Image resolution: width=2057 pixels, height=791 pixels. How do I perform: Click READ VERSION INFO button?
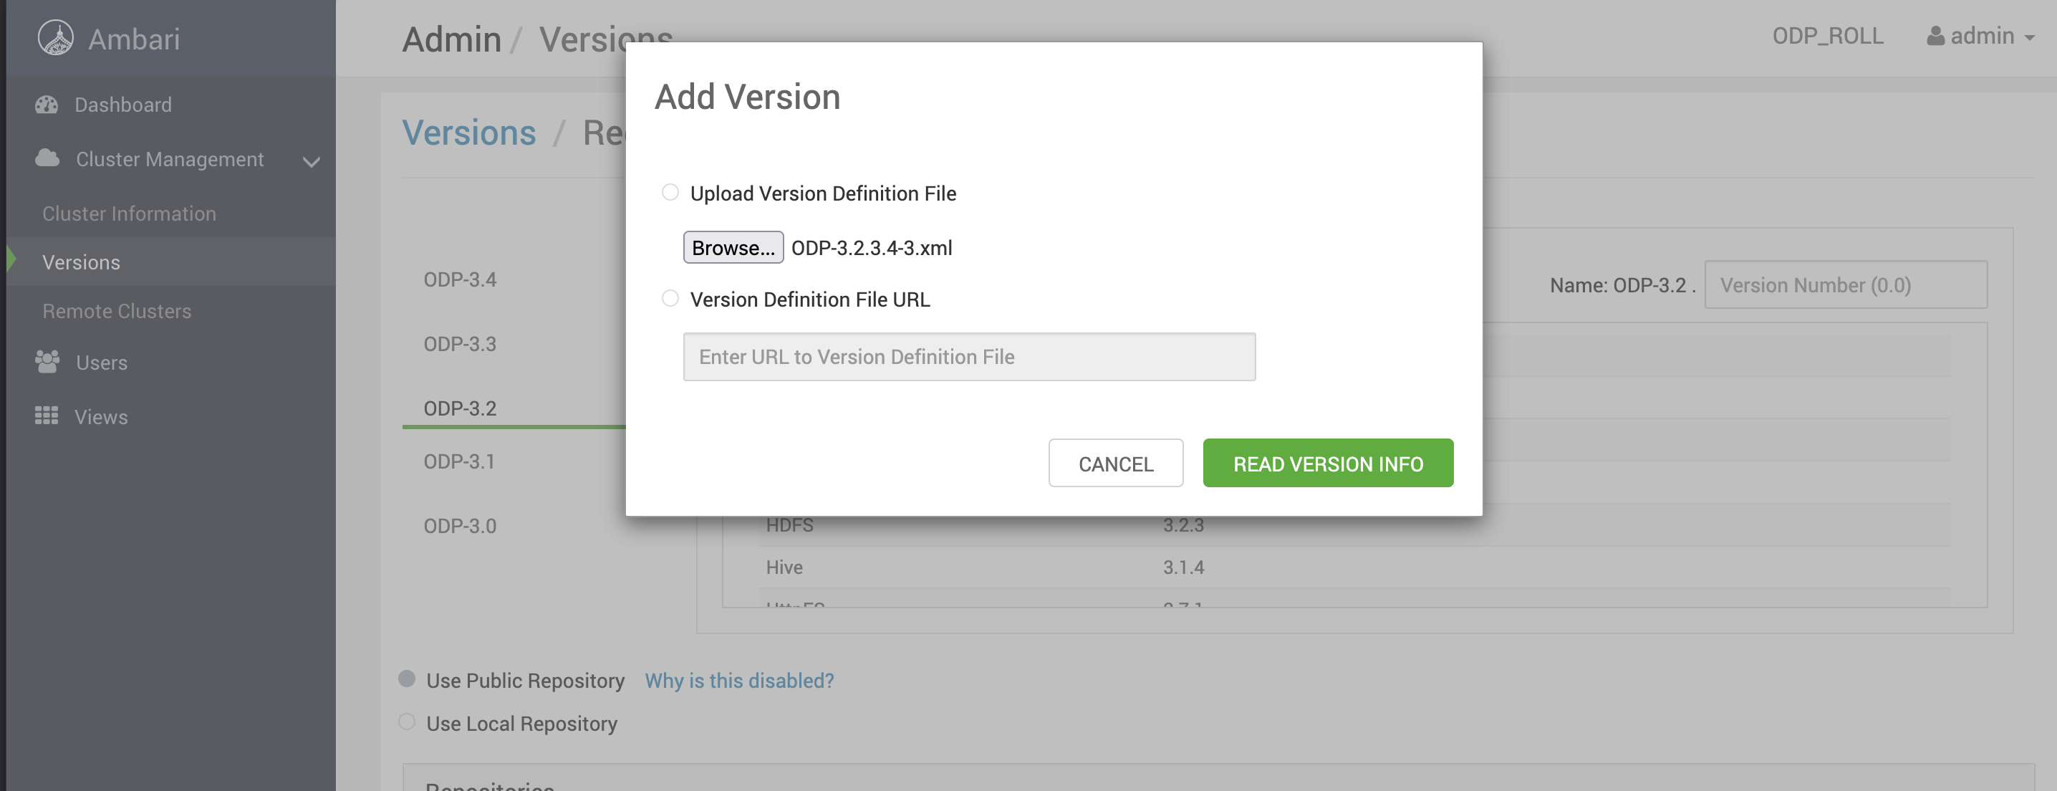[x=1328, y=463]
